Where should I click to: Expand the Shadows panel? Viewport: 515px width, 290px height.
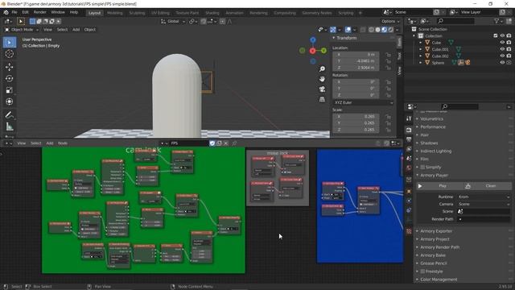[429, 143]
